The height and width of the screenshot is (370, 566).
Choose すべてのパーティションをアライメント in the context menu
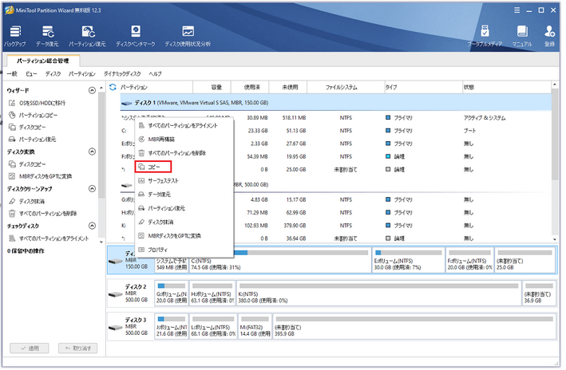point(184,126)
